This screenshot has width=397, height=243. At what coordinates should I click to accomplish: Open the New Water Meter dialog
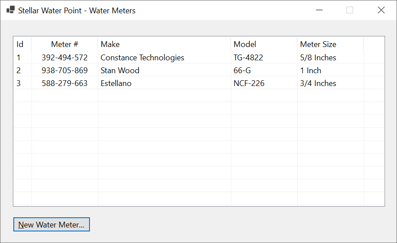[51, 224]
